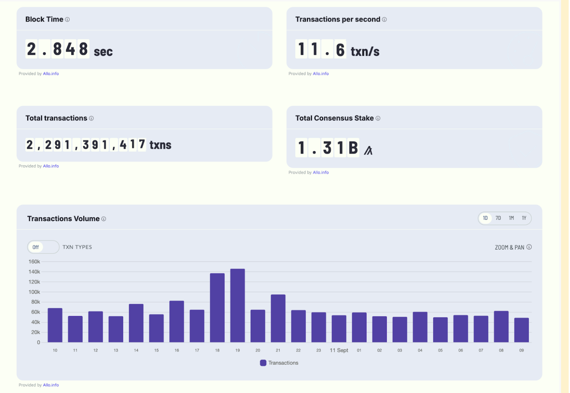Click the Total transactions info icon
The image size is (570, 393).
[91, 119]
